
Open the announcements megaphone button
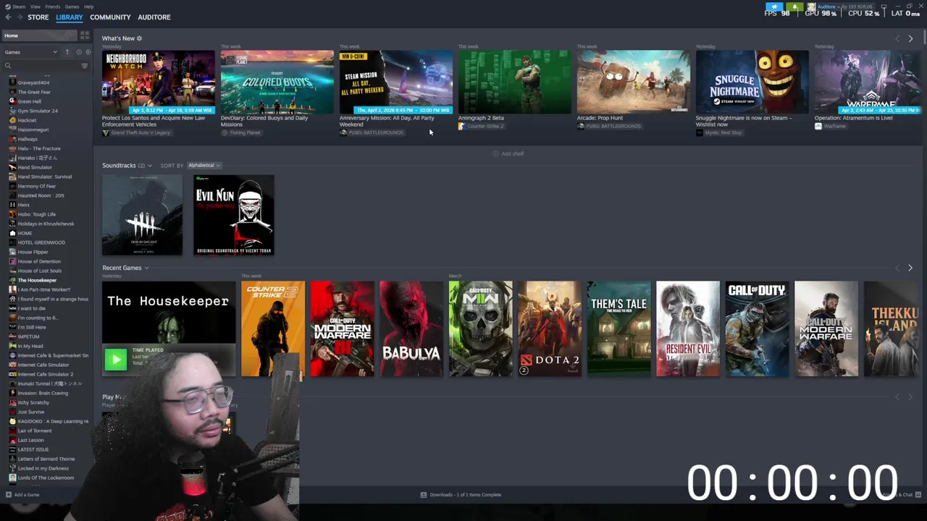pos(775,7)
